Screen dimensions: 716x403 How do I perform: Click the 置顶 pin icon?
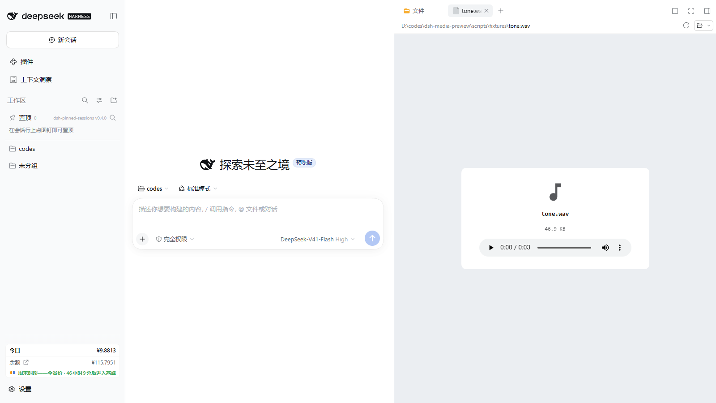(13, 118)
